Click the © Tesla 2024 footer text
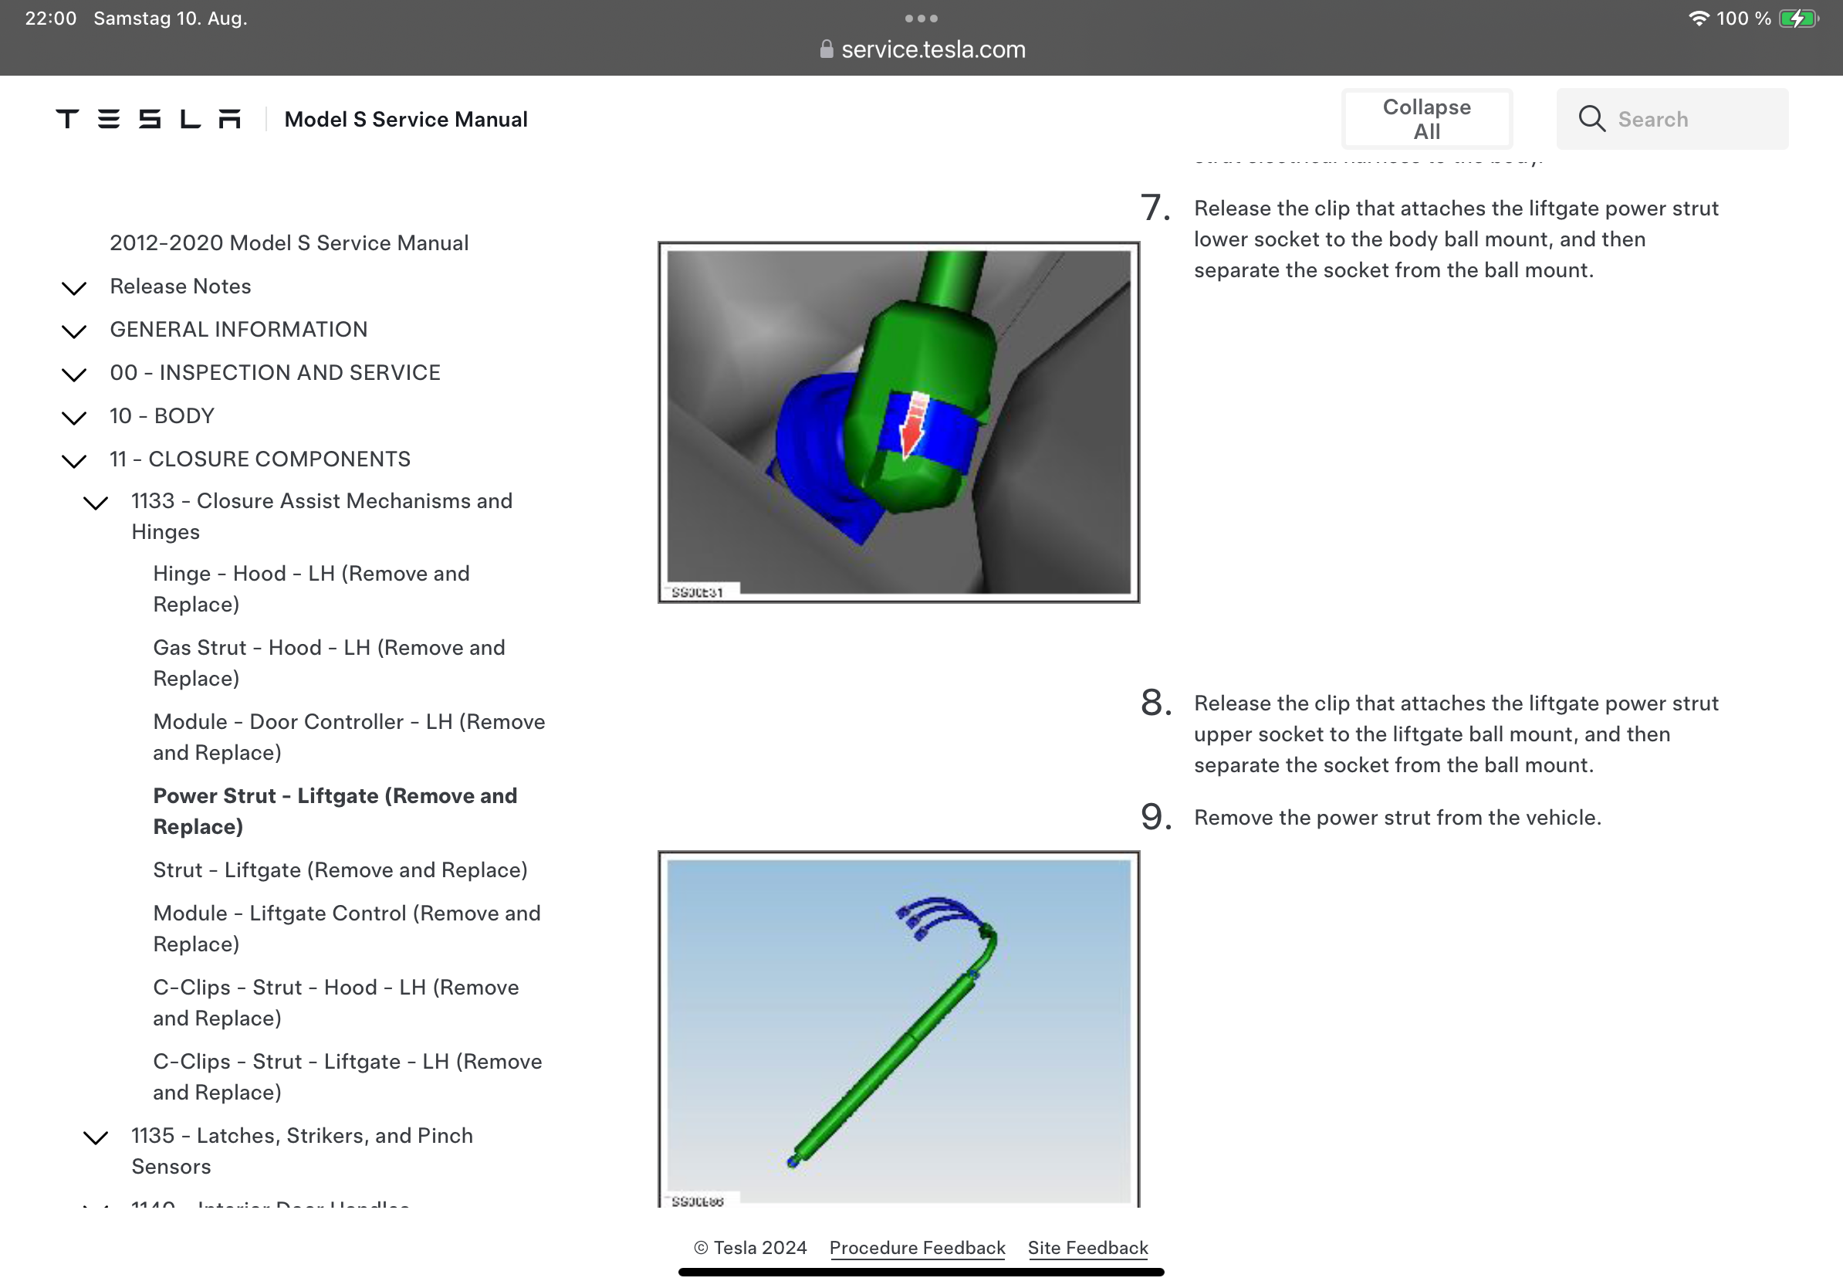 tap(749, 1247)
